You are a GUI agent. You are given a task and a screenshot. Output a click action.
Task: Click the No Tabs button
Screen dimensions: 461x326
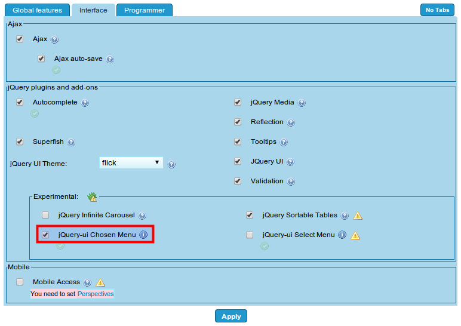click(x=437, y=10)
